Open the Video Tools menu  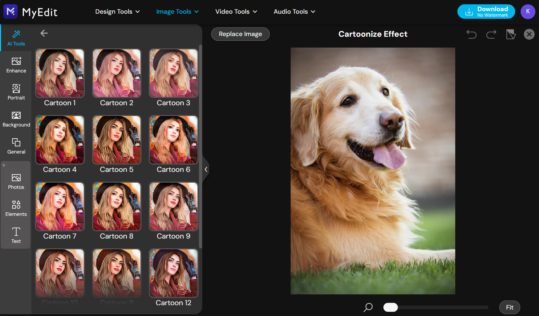tap(236, 12)
